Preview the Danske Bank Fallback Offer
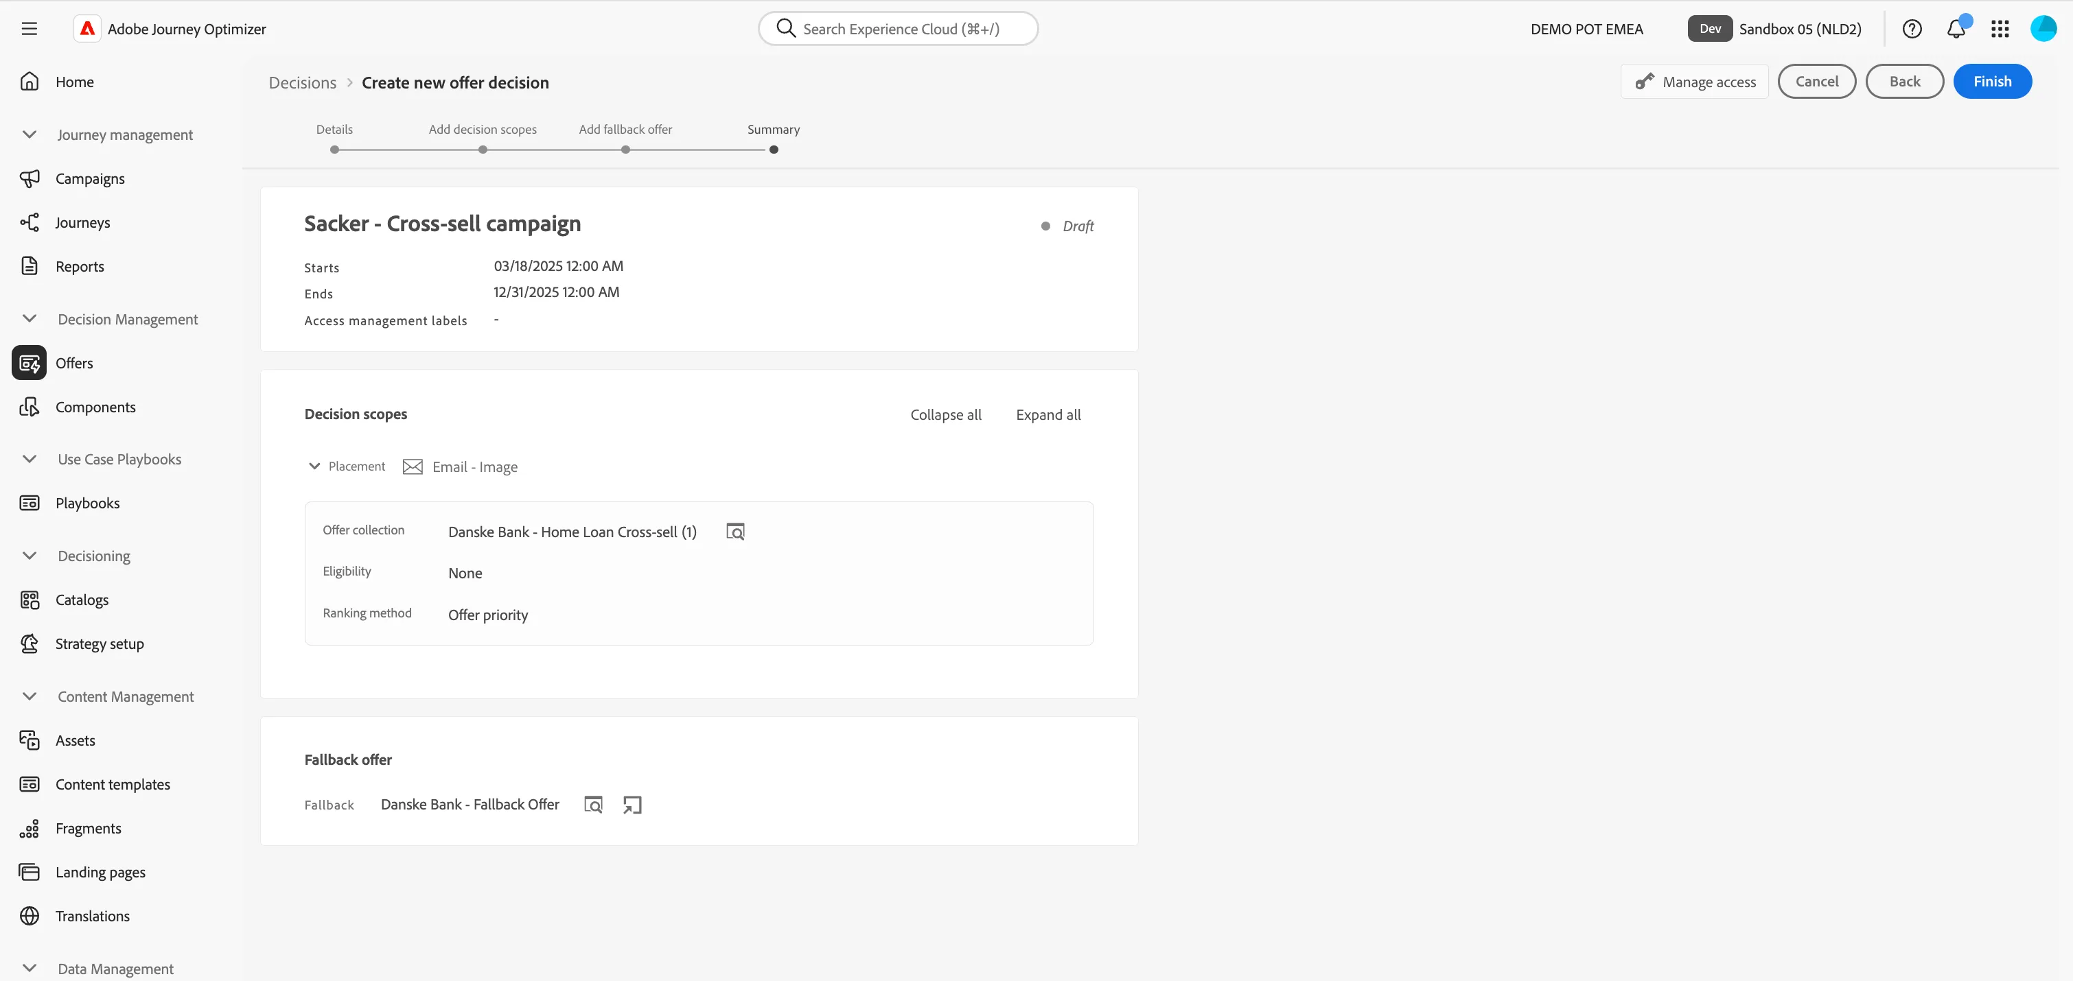Viewport: 2073px width, 981px height. click(x=593, y=805)
